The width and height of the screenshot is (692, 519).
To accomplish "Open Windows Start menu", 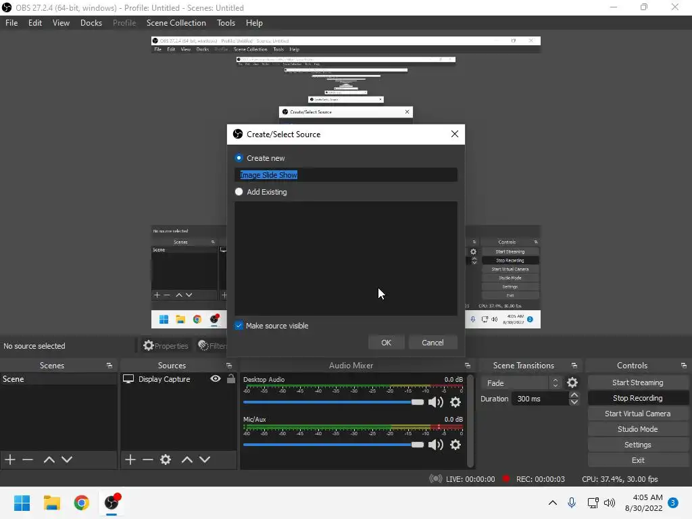I will pyautogui.click(x=22, y=503).
